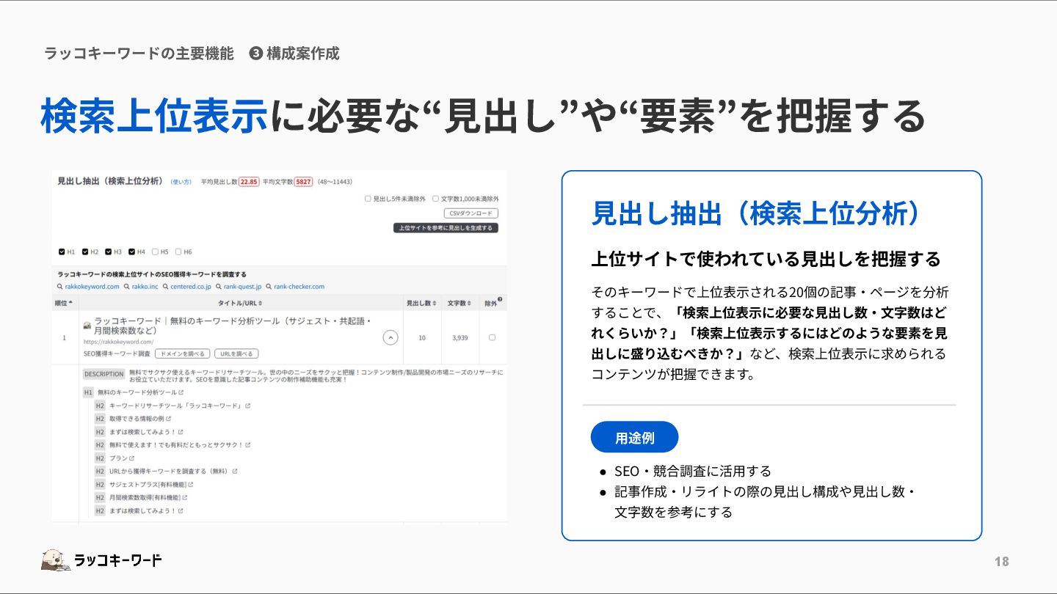Open the 使い方 link

point(181,182)
